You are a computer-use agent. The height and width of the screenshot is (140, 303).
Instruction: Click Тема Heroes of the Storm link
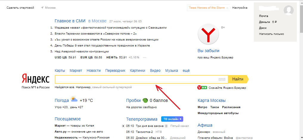pos(207,8)
